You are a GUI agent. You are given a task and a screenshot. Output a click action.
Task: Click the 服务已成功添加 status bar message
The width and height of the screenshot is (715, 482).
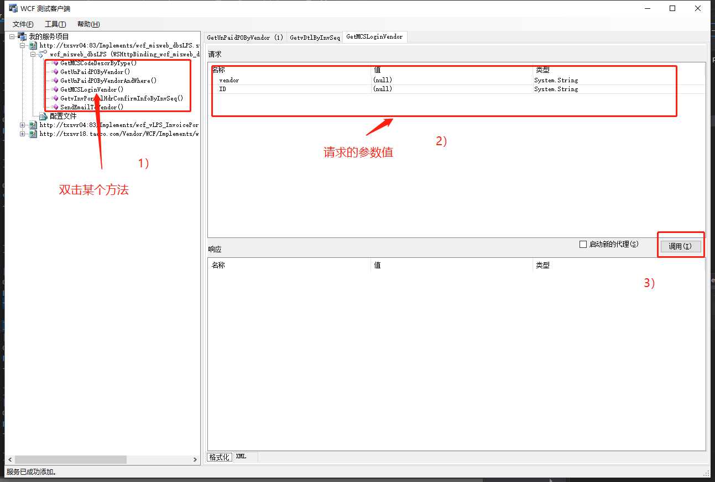32,472
